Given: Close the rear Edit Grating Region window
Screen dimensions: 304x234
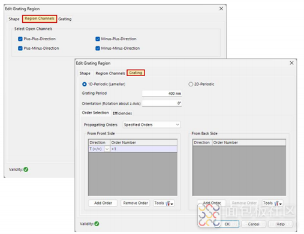Looking at the screenshot, I should coord(221,8).
